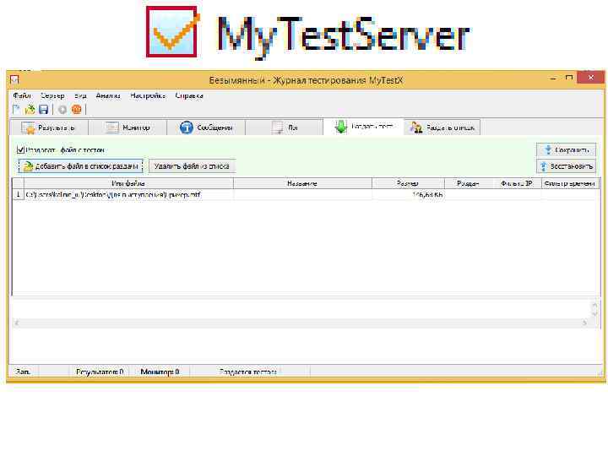Click Добавить файл в список раздачи button
Image resolution: width=608 pixels, height=456 pixels.
[81, 166]
